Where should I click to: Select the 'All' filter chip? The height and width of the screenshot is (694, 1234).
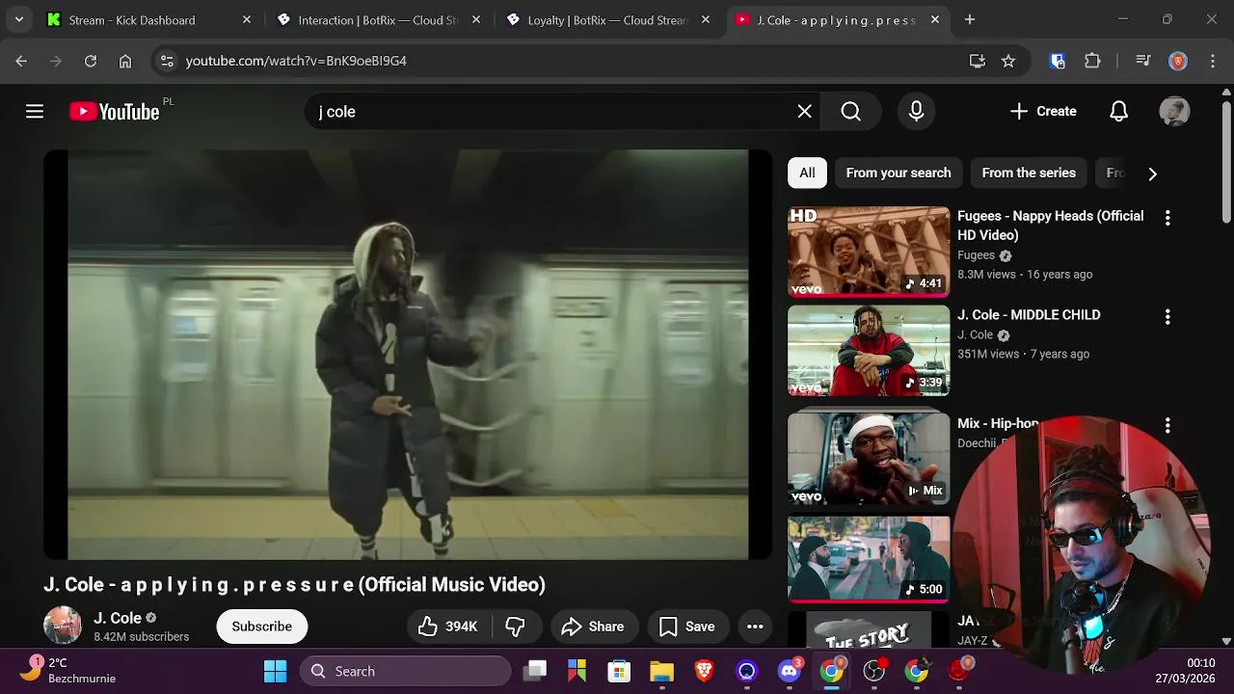(x=807, y=173)
